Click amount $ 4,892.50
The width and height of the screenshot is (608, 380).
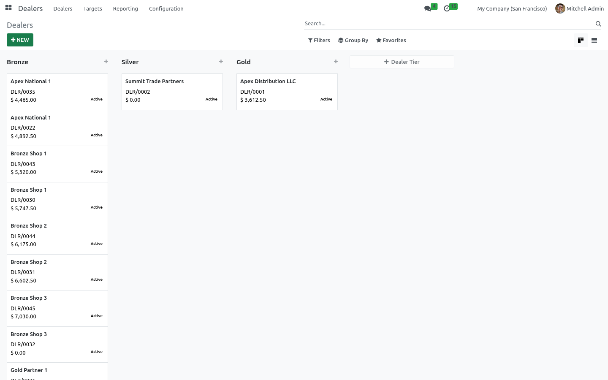[23, 136]
